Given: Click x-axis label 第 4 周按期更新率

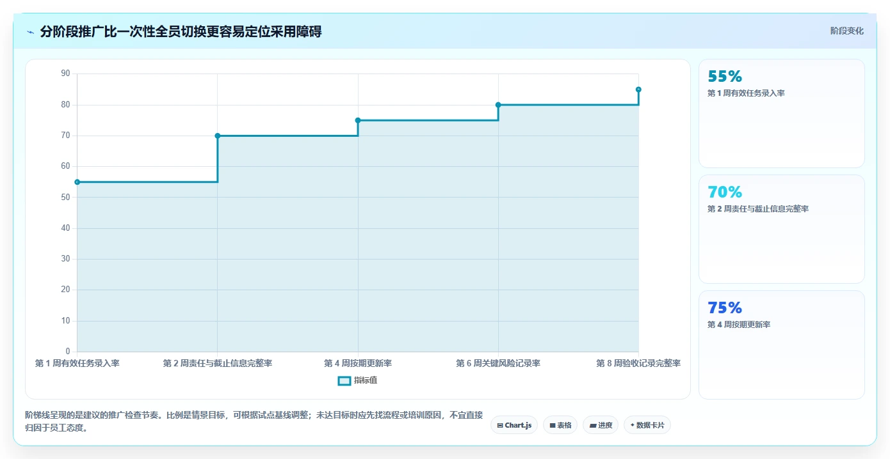Looking at the screenshot, I should (x=358, y=363).
